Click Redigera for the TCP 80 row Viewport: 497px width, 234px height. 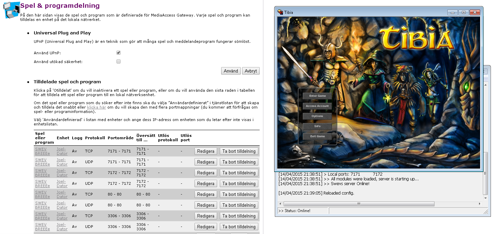pyautogui.click(x=206, y=194)
